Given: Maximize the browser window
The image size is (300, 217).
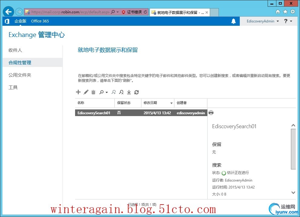Looking at the screenshot, I should coord(280,3).
